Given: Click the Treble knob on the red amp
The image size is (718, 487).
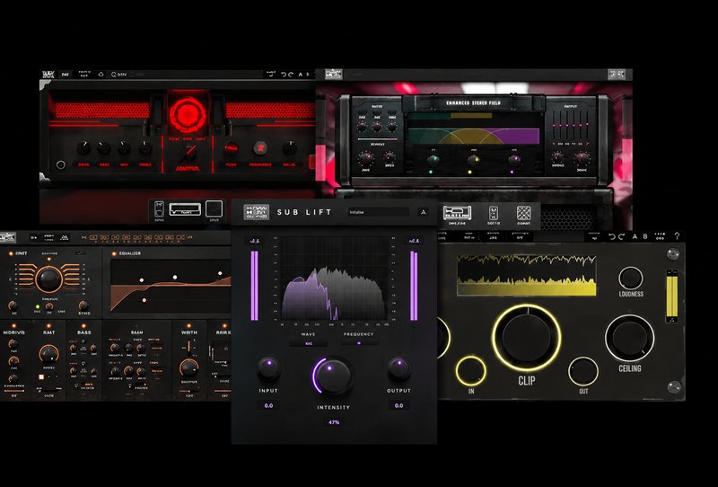Looking at the screenshot, I should 145,147.
